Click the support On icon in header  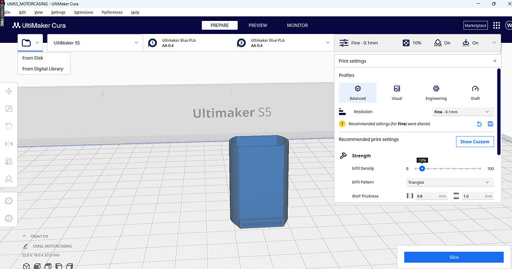coord(438,43)
